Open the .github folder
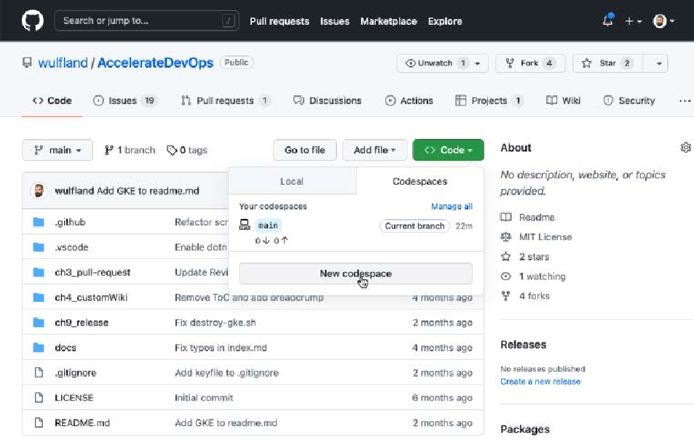Viewport: 694px width, 440px height. [70, 222]
